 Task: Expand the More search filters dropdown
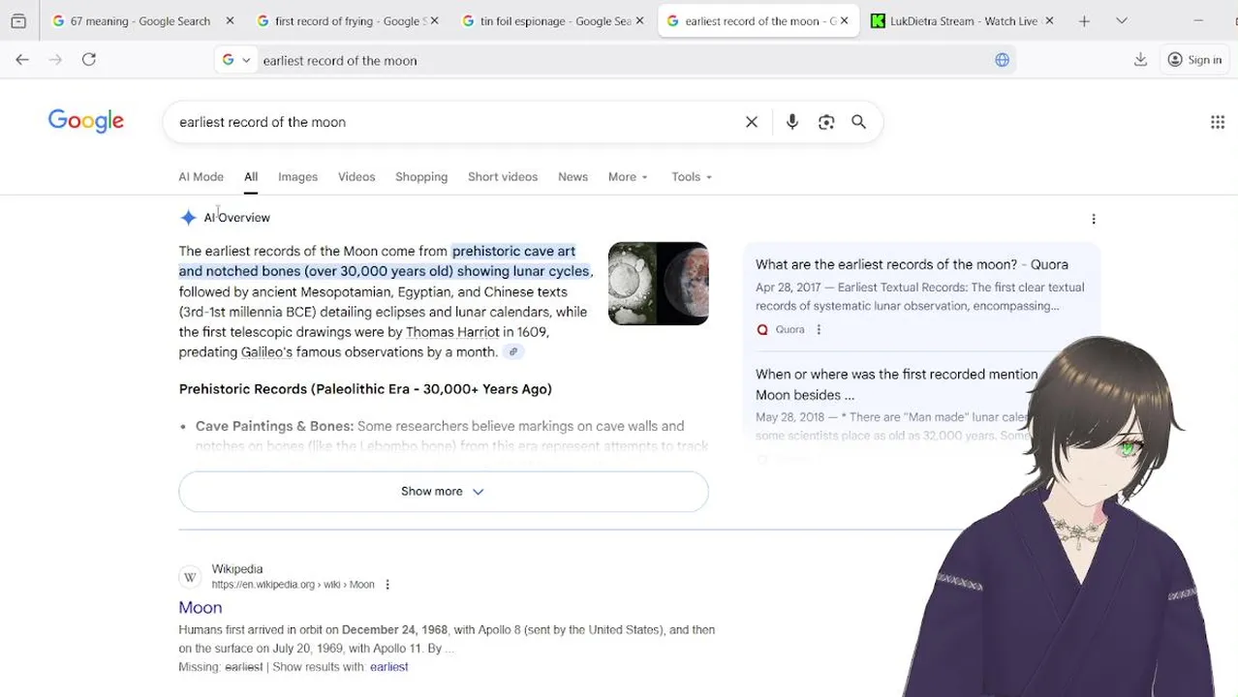pos(628,177)
